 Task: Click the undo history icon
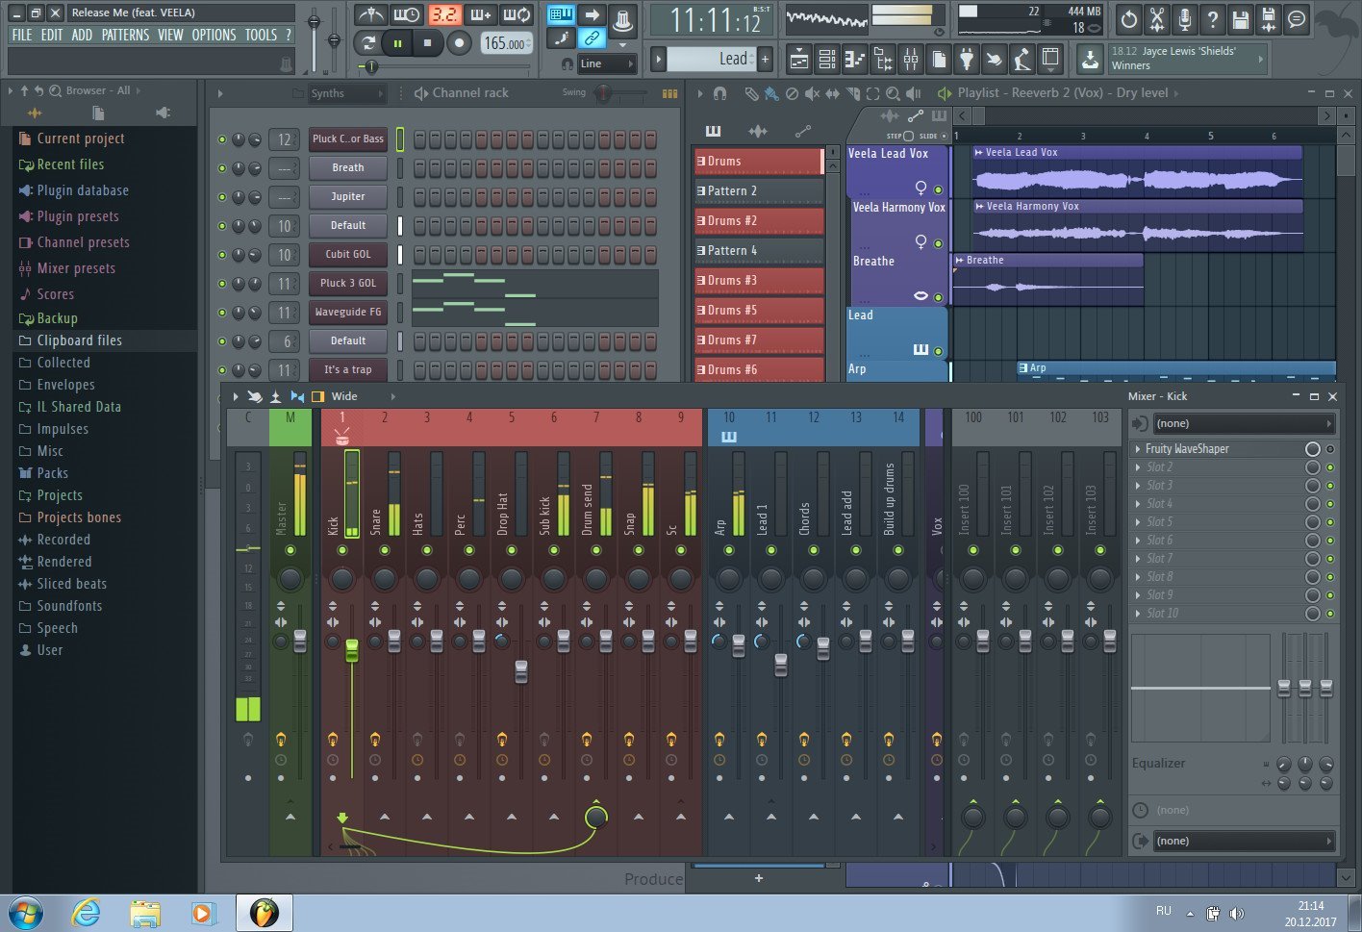coord(1129,18)
